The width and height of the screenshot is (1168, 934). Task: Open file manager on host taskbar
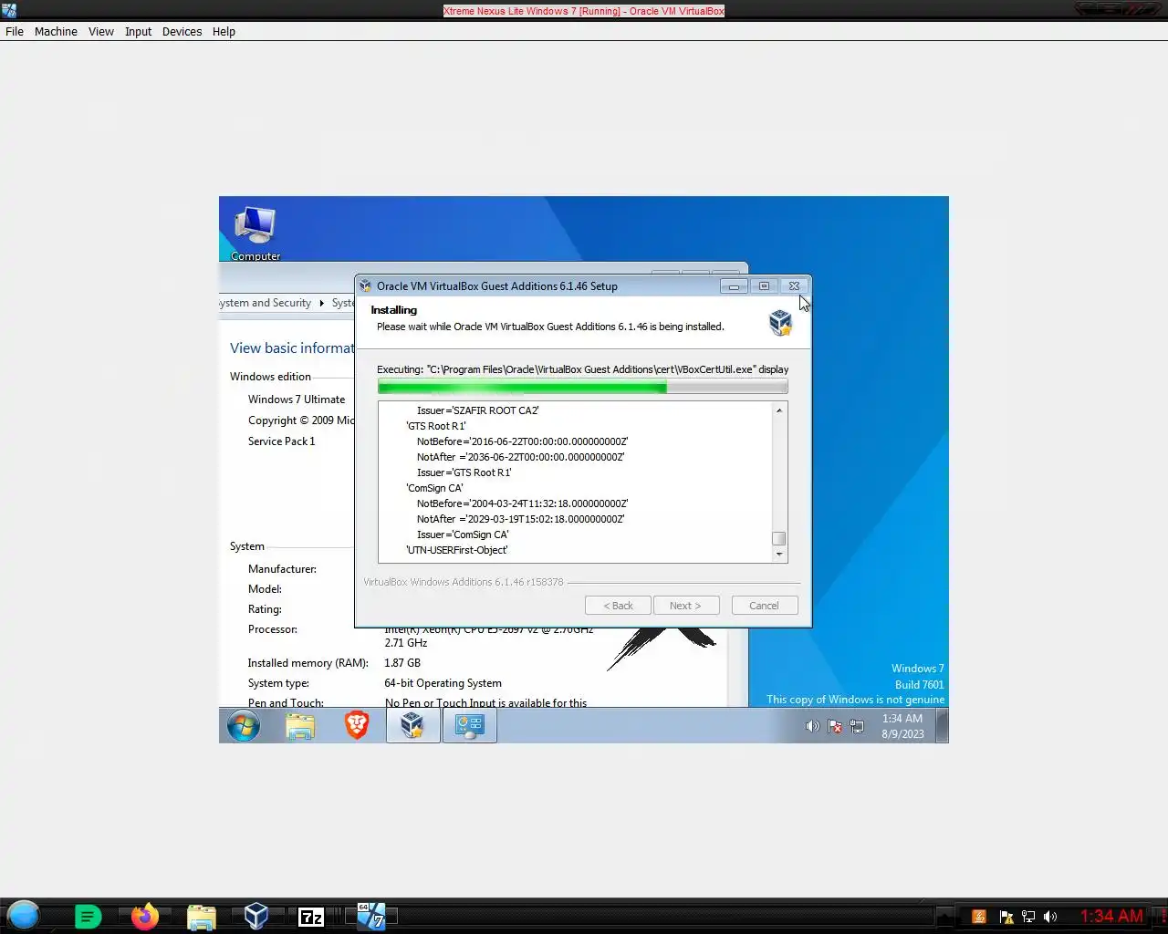click(x=201, y=916)
